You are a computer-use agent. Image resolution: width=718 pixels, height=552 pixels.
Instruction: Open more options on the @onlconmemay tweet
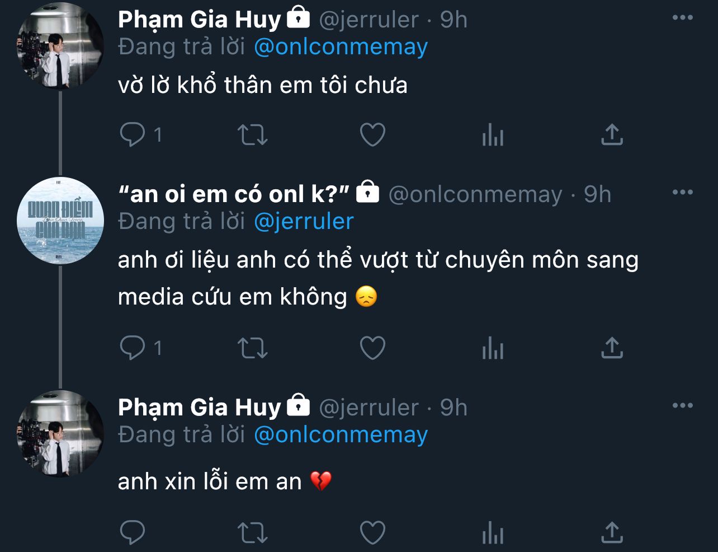pos(682,193)
